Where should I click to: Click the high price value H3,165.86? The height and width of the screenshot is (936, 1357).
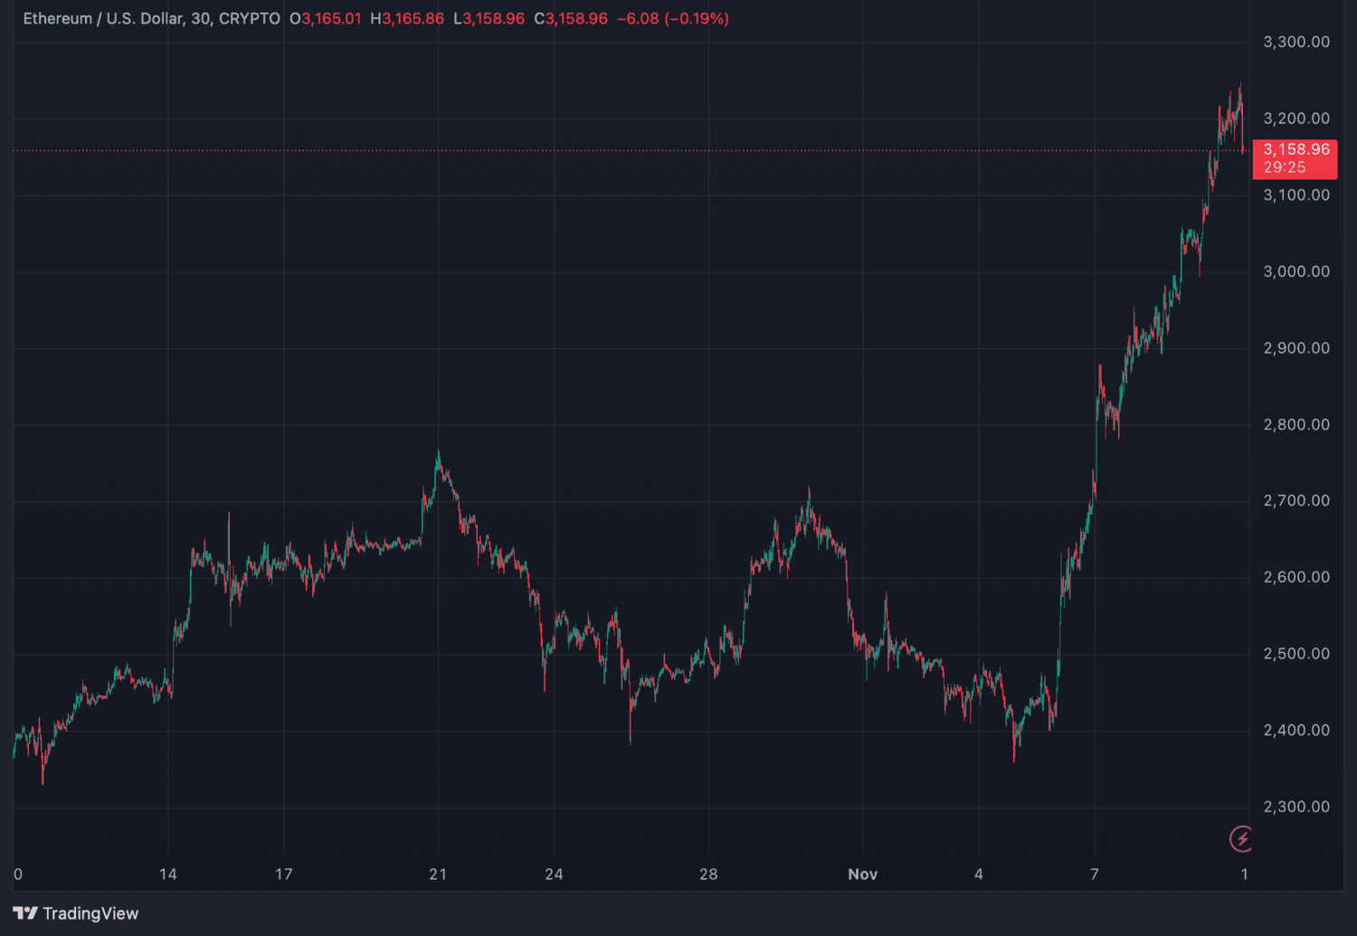(407, 18)
